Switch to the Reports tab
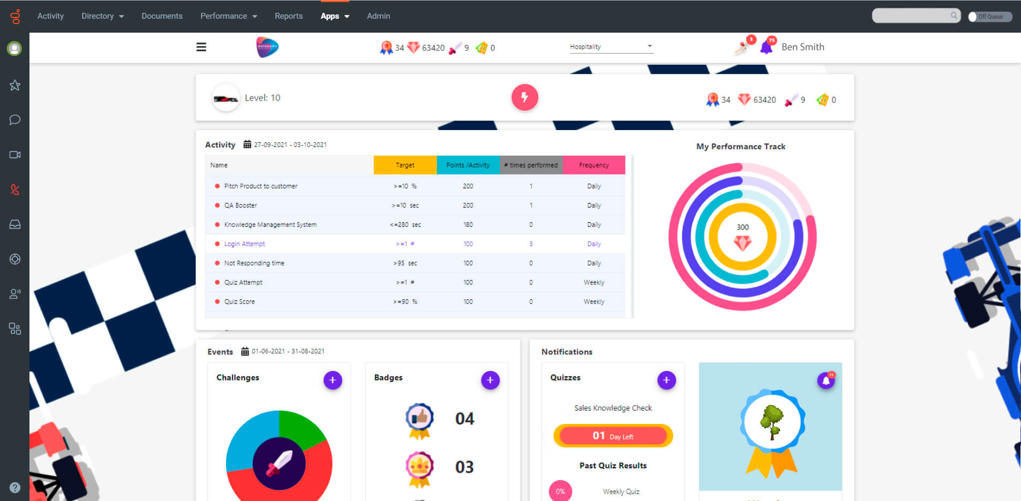 [x=288, y=16]
